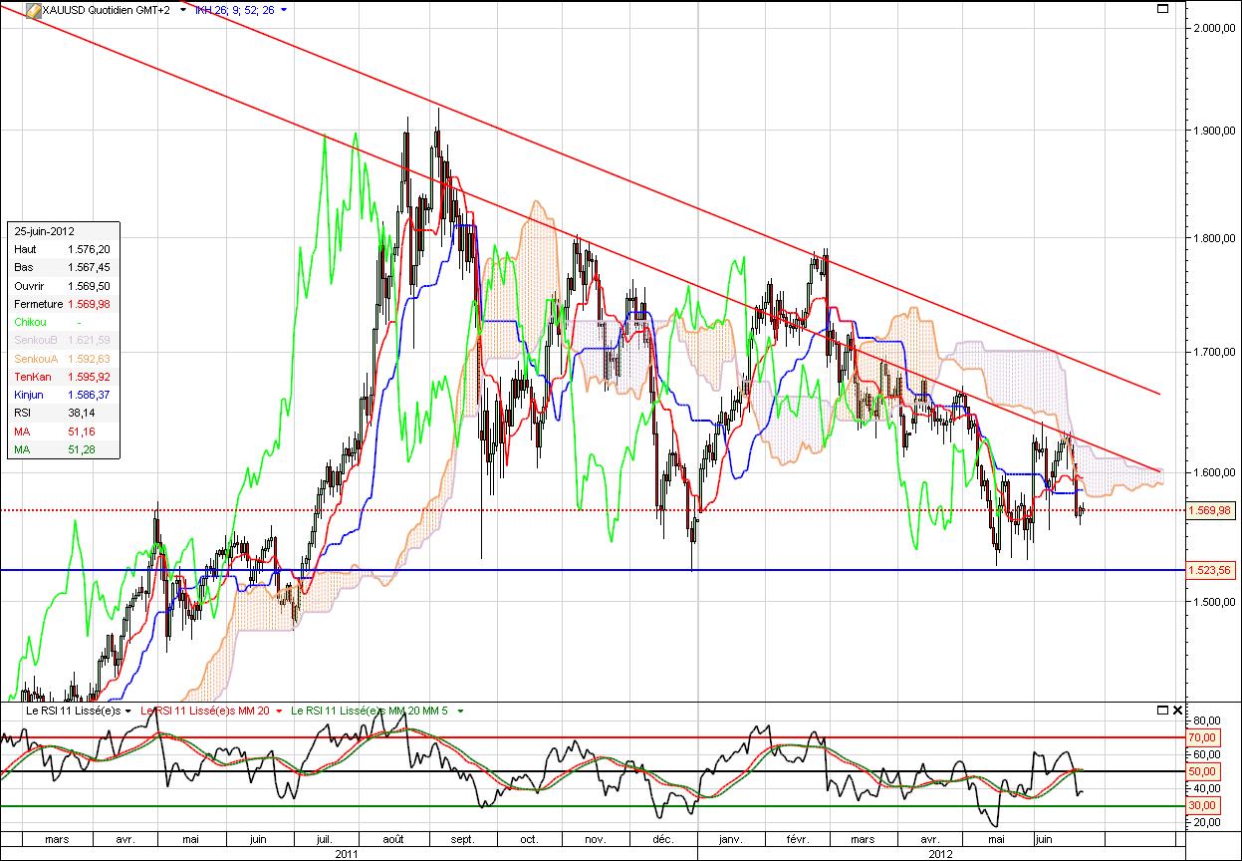This screenshot has height=861, width=1242.
Task: Maximize the RSI indicator panel
Action: tap(1162, 711)
